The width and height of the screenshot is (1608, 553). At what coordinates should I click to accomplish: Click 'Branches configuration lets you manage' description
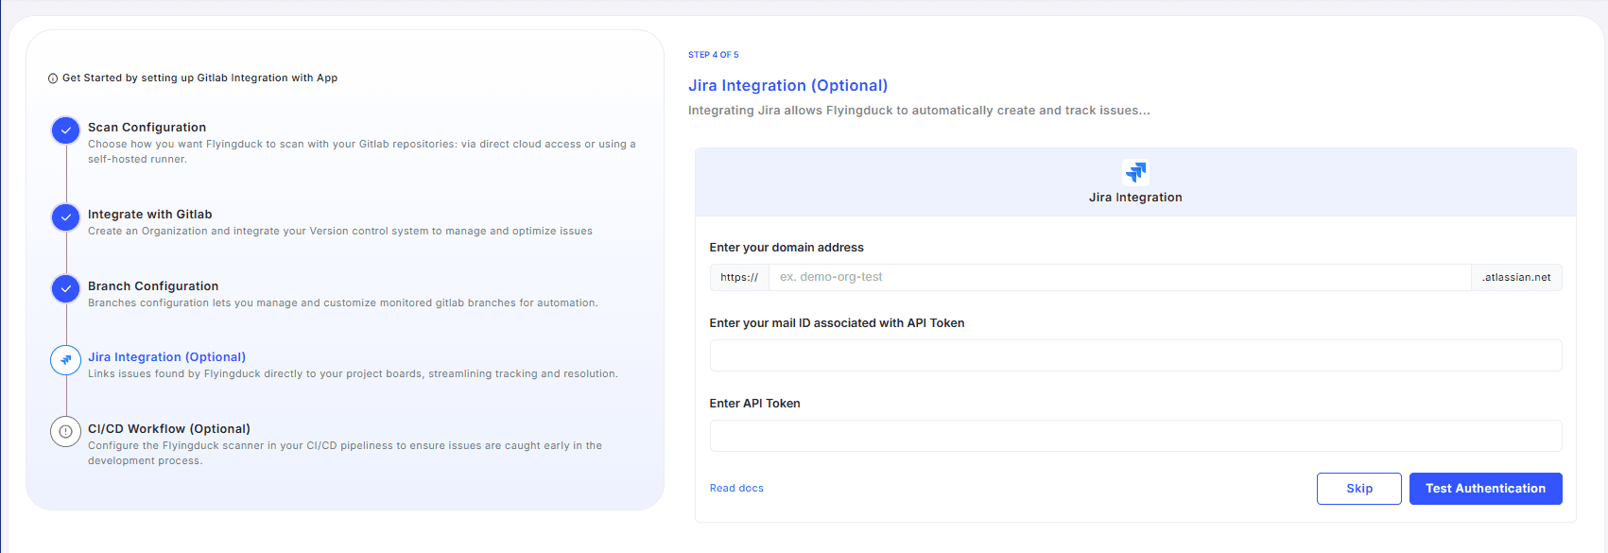pyautogui.click(x=342, y=302)
